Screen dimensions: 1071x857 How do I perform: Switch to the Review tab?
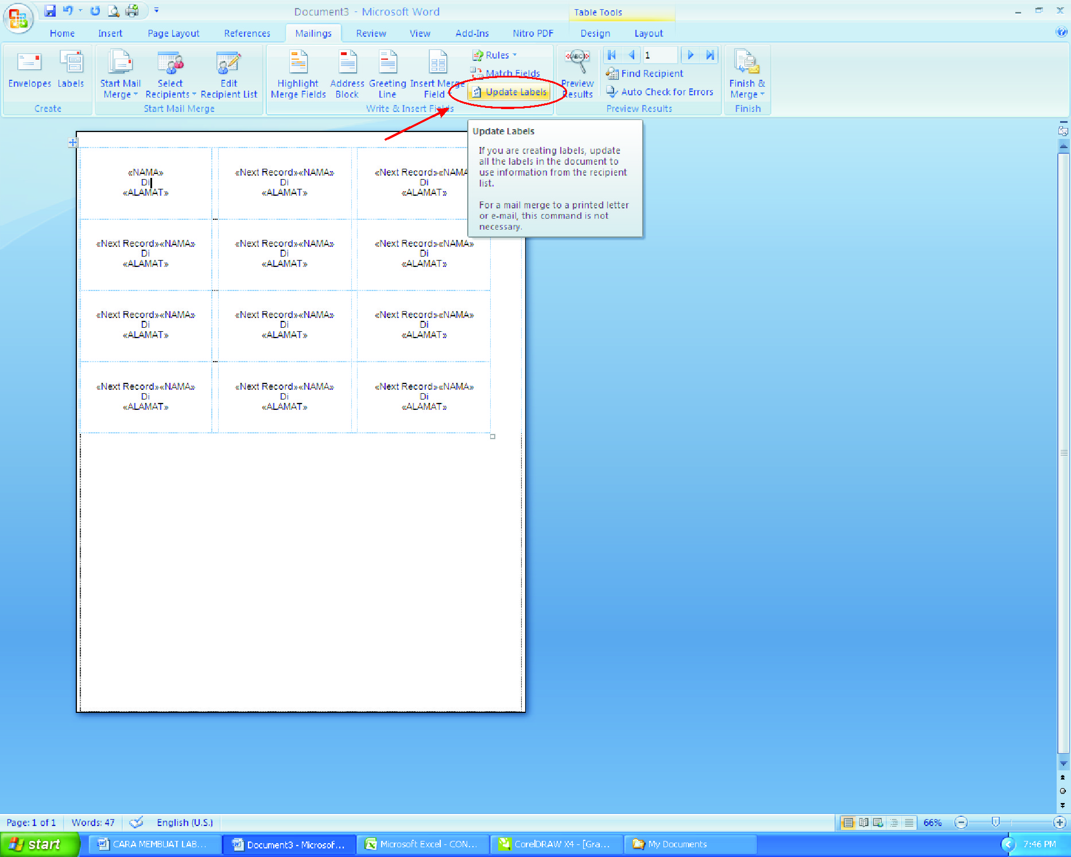[371, 33]
